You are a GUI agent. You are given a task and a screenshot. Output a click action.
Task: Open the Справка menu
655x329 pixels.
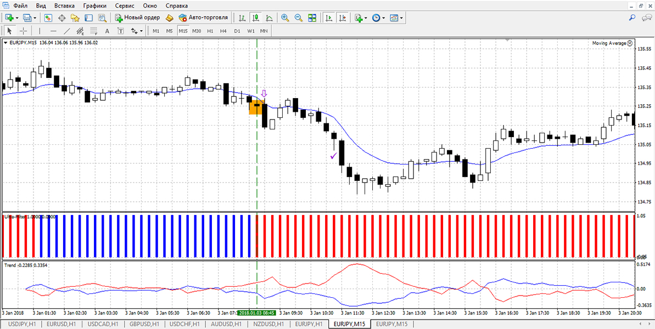tap(177, 6)
